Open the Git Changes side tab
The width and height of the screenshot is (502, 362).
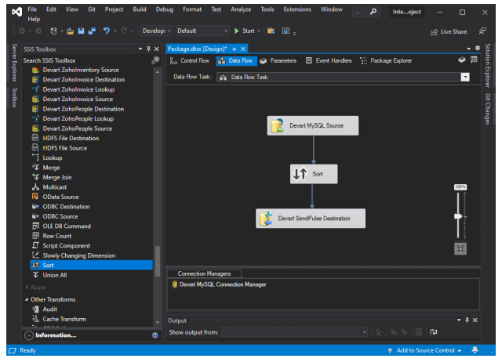(488, 109)
